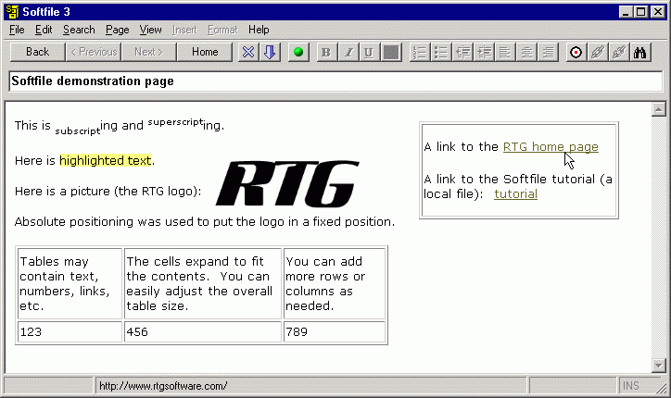Click the page title field
Image resolution: width=671 pixels, height=398 pixels.
(x=335, y=81)
